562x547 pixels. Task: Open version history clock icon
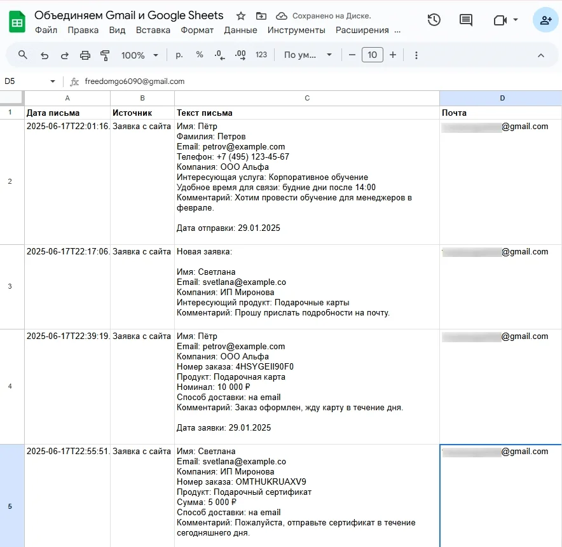[x=434, y=20]
